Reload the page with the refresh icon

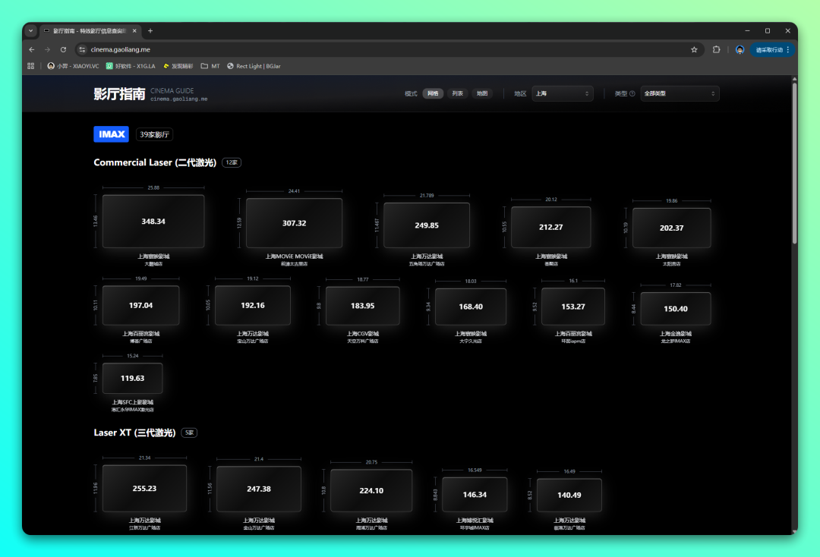pos(63,49)
